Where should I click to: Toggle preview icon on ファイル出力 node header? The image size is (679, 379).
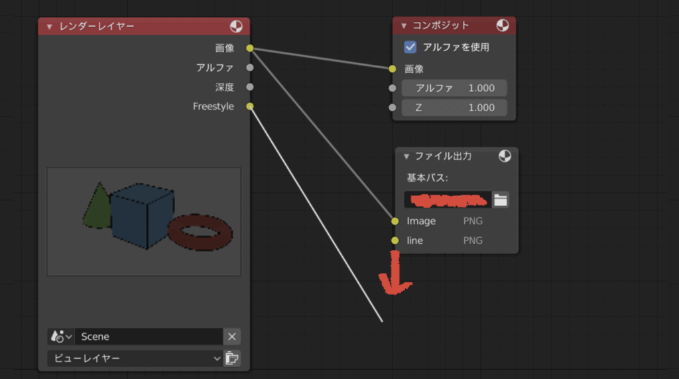point(505,156)
